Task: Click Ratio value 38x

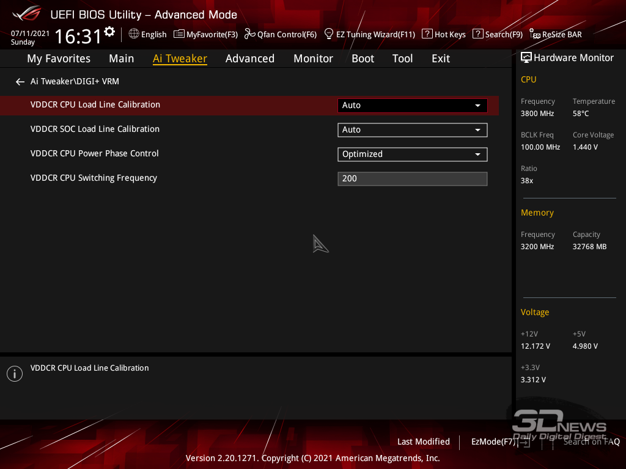Action: [526, 181]
